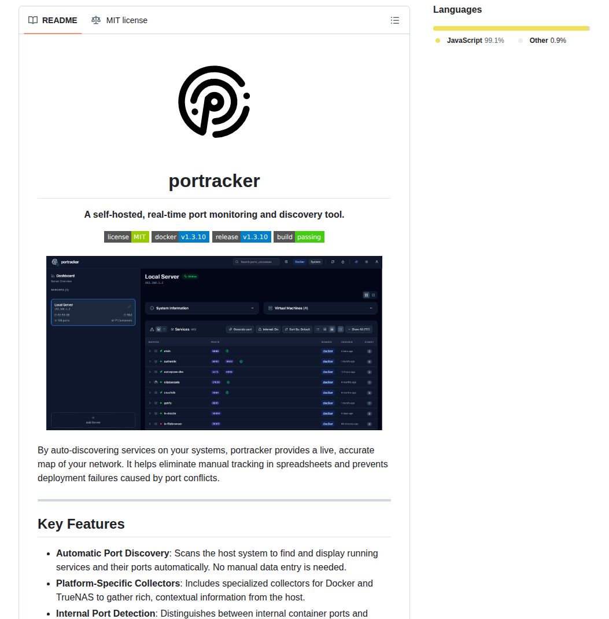Click the portracker main heading
This screenshot has width=609, height=619.
[x=214, y=181]
